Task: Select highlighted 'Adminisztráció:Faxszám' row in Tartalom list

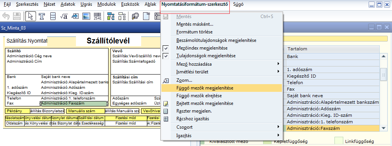Action: [333, 128]
